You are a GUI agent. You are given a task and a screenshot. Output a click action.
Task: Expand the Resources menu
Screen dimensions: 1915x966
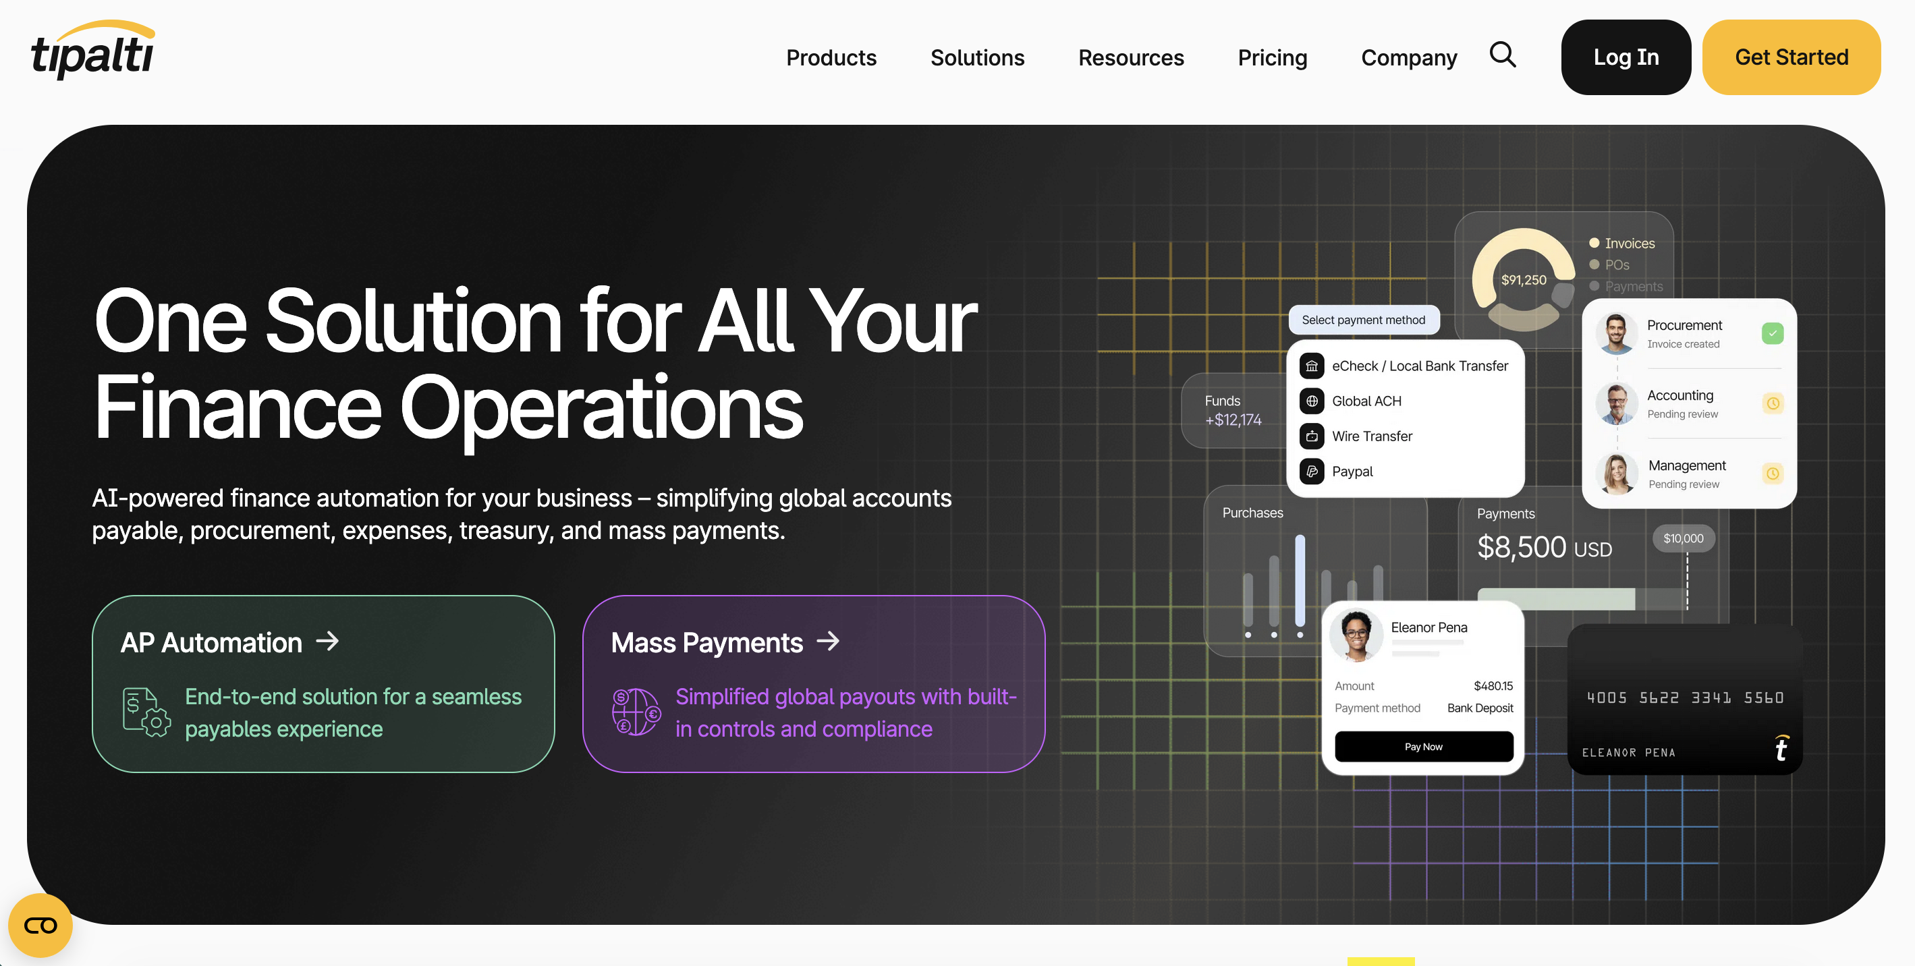pyautogui.click(x=1131, y=57)
